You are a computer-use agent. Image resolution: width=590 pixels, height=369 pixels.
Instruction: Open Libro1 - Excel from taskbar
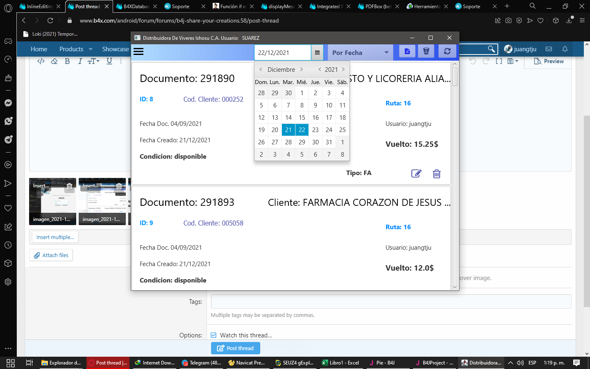click(341, 363)
